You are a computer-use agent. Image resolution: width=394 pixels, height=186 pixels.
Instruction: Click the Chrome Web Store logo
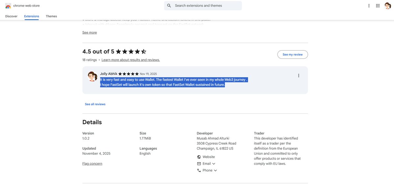coord(8,6)
